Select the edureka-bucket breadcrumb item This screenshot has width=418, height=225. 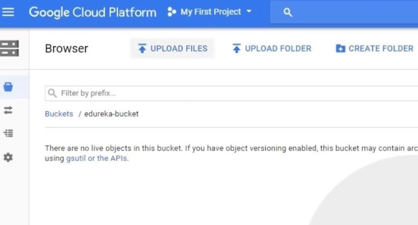click(111, 114)
